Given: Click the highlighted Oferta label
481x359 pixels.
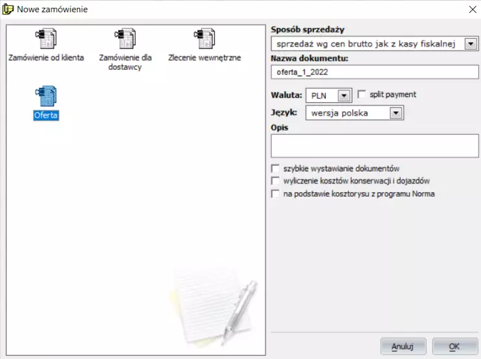Looking at the screenshot, I should coord(46,115).
